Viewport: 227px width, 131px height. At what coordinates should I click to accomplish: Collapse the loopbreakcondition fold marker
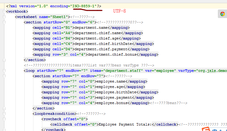click(4, 114)
